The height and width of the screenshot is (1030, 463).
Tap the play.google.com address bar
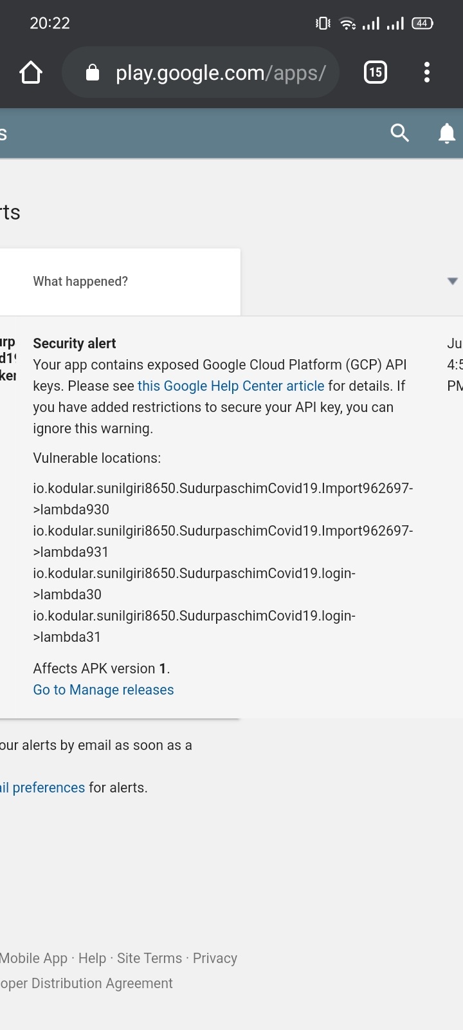220,73
